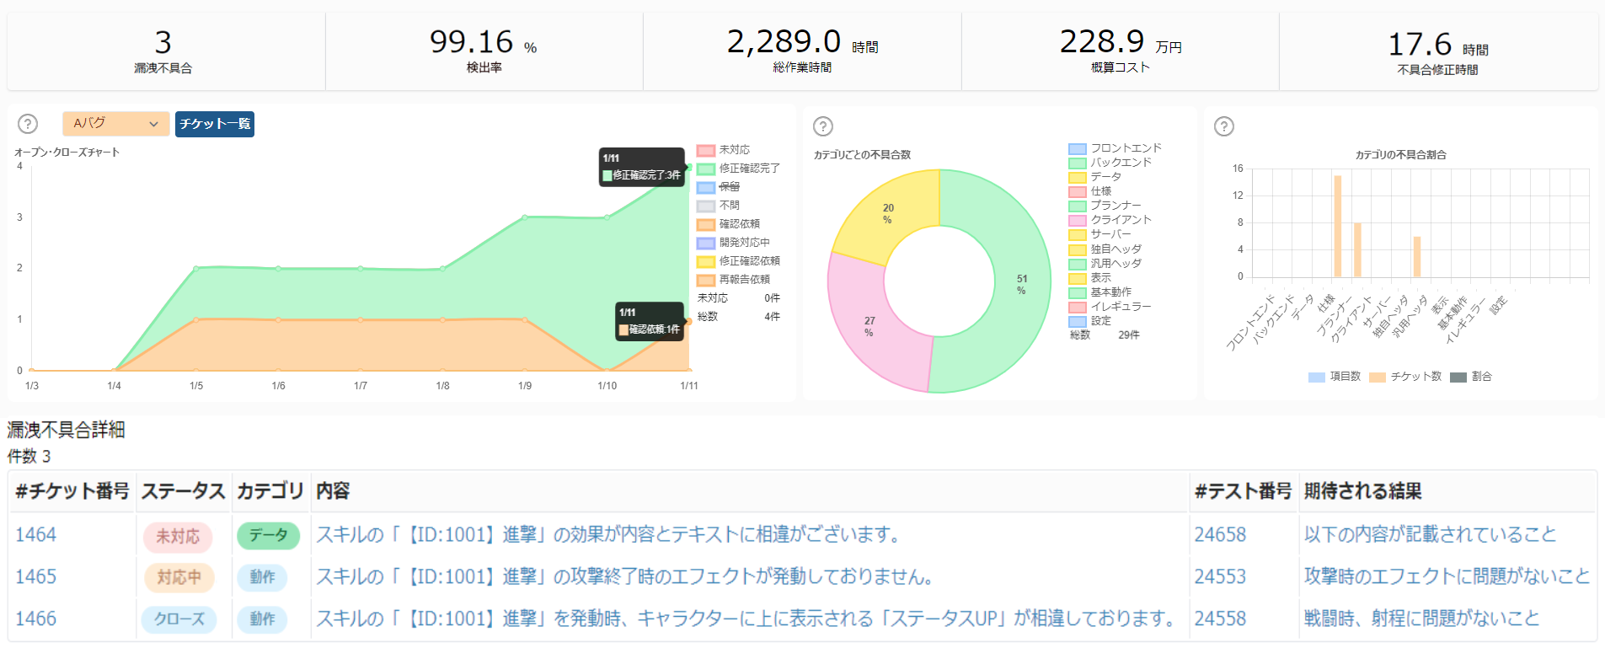Toggle フロントエンド in donut chart legend
This screenshot has width=1605, height=648.
pyautogui.click(x=1115, y=148)
